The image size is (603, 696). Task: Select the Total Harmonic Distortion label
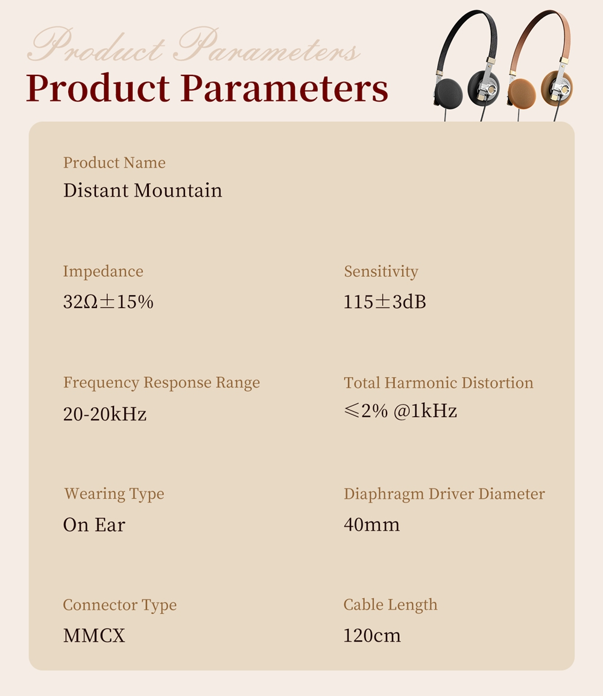tap(438, 383)
